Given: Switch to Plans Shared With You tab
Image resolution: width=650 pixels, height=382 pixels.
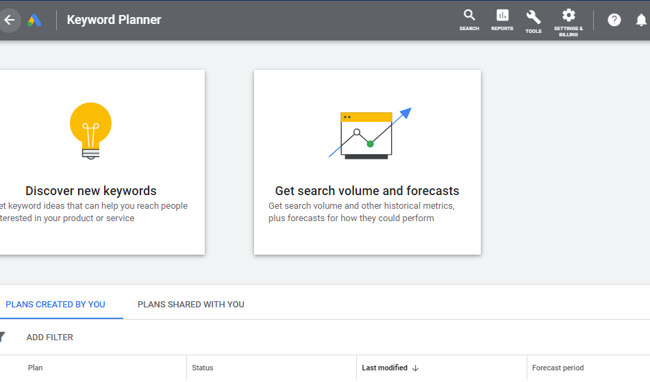Looking at the screenshot, I should pos(190,305).
